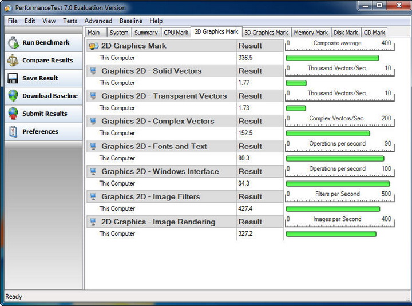The width and height of the screenshot is (412, 306).
Task: Open the Advanced menu
Action: 98,21
